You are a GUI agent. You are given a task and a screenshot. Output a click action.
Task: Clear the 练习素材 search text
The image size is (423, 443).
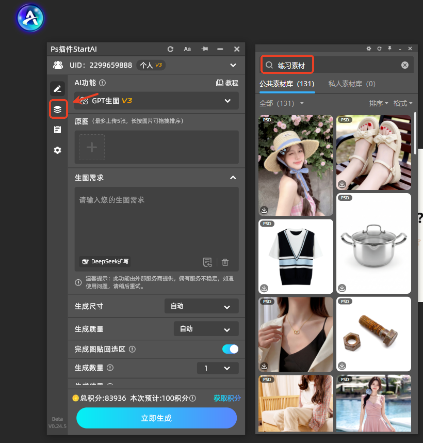click(404, 65)
